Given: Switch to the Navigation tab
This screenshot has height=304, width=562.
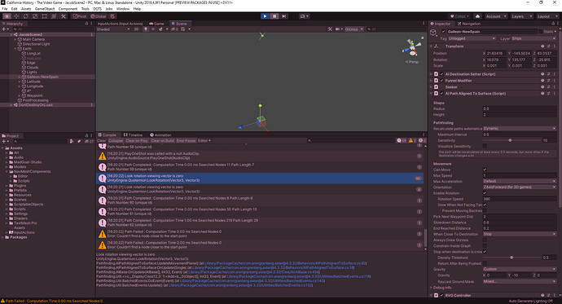Looking at the screenshot, I should pyautogui.click(x=469, y=24).
